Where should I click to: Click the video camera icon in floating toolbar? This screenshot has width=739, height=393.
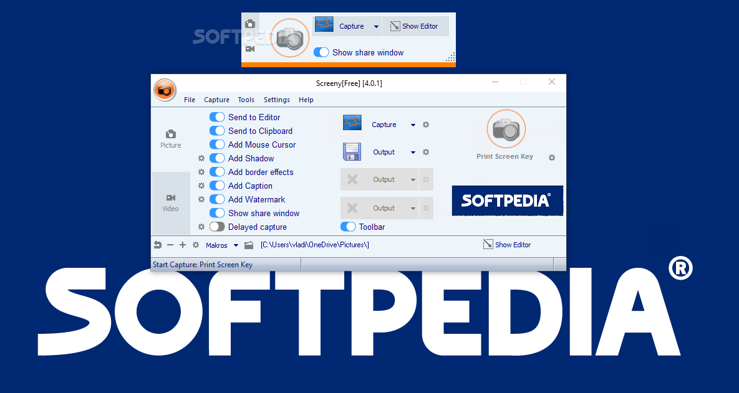pos(250,49)
